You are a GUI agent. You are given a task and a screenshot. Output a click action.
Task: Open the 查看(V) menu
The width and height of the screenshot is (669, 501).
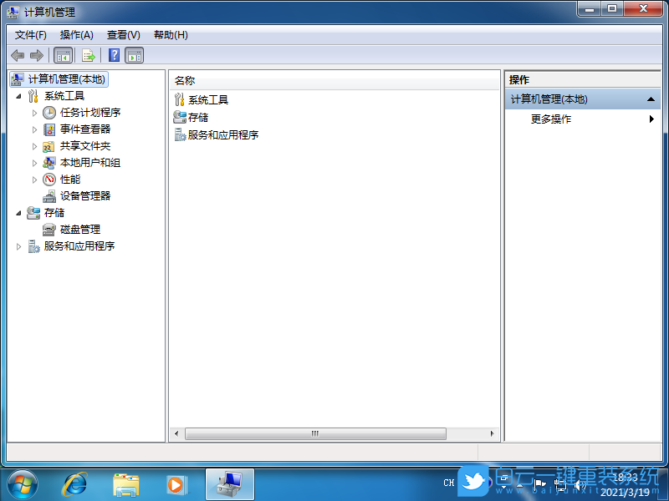[x=122, y=35]
